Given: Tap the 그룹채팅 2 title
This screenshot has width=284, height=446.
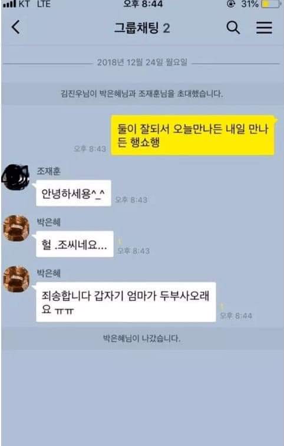Looking at the screenshot, I should click(142, 28).
